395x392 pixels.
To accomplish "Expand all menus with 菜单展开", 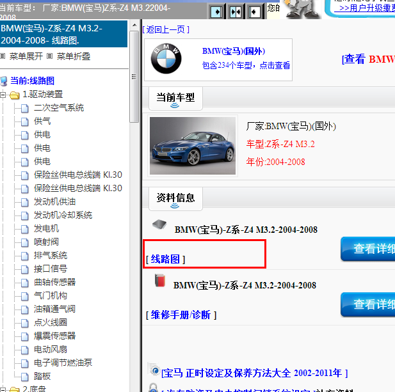I will [x=26, y=56].
